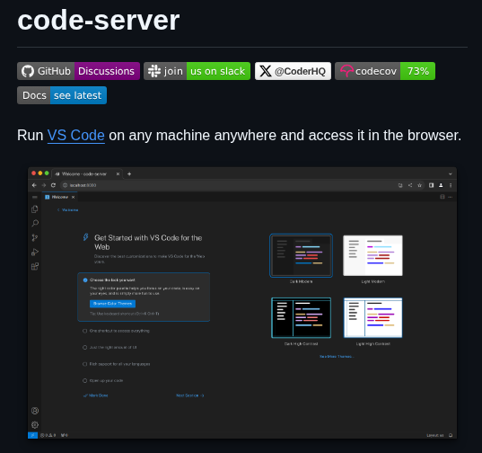Choose the Light Modern theme thumbnail
The image size is (482, 453).
(372, 256)
